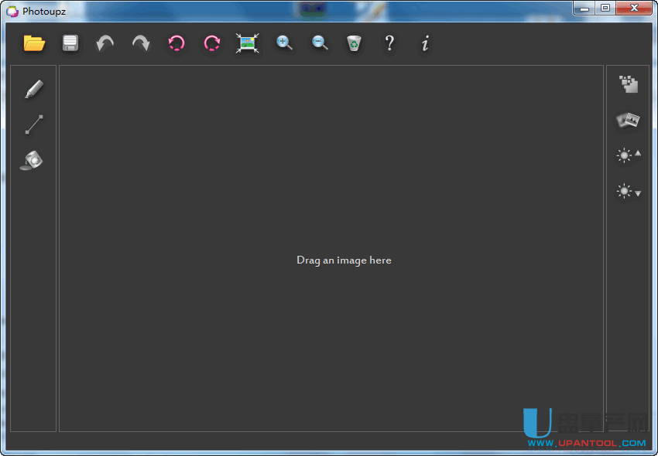Rotate image counterclockwise with pink arrow
This screenshot has width=658, height=456.
pos(176,43)
